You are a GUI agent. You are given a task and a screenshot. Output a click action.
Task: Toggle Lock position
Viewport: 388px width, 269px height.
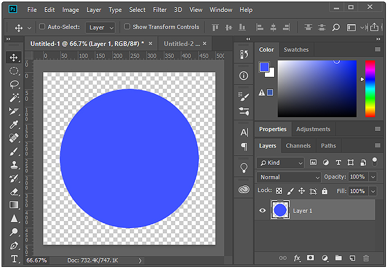[301, 191]
